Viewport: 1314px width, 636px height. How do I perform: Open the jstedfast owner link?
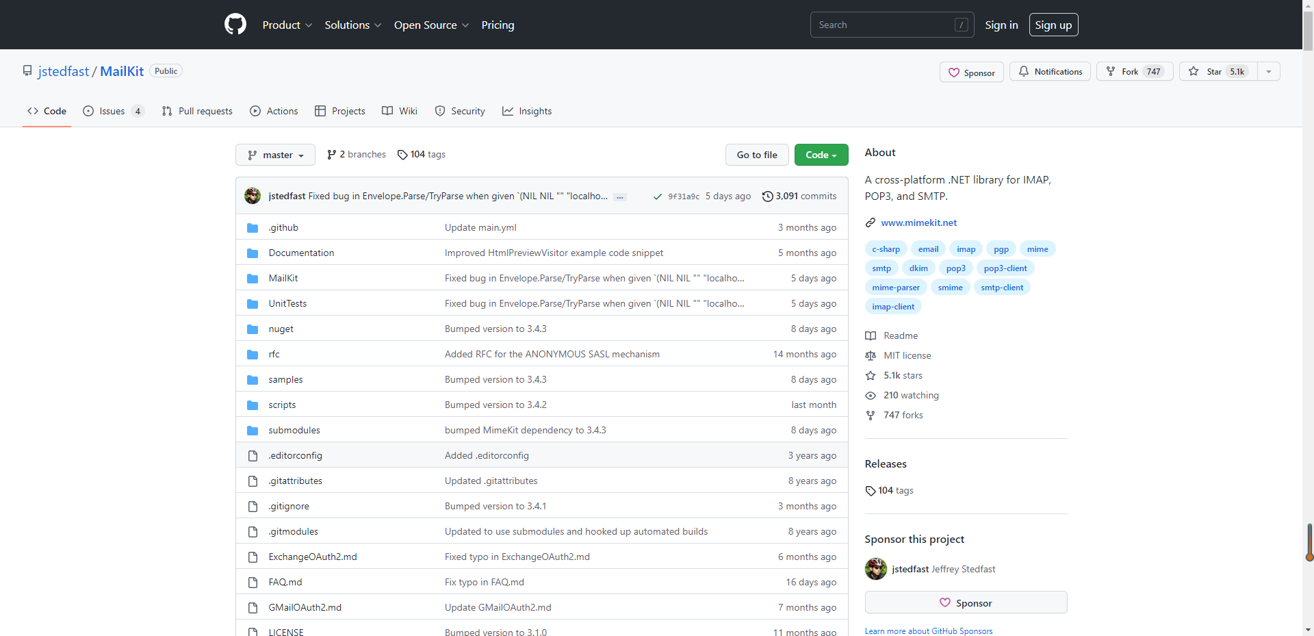pyautogui.click(x=64, y=71)
